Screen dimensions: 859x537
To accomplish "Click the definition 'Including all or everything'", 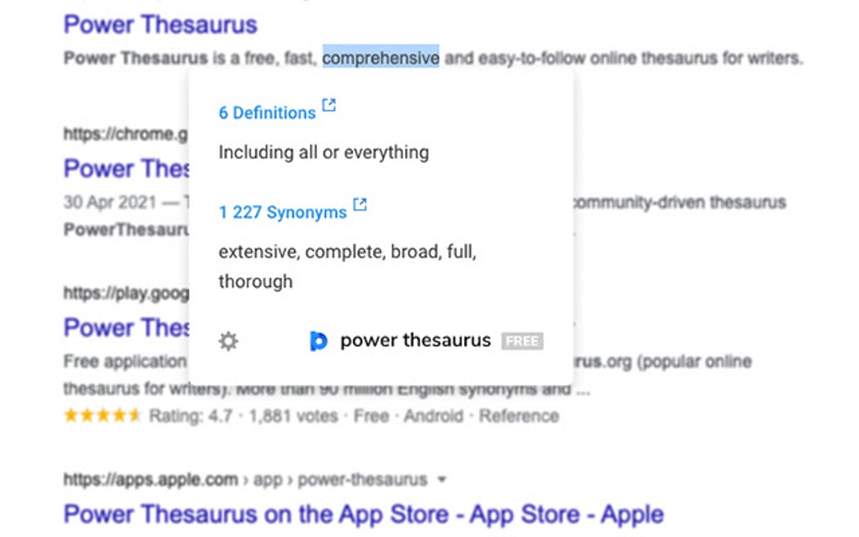I will [323, 152].
